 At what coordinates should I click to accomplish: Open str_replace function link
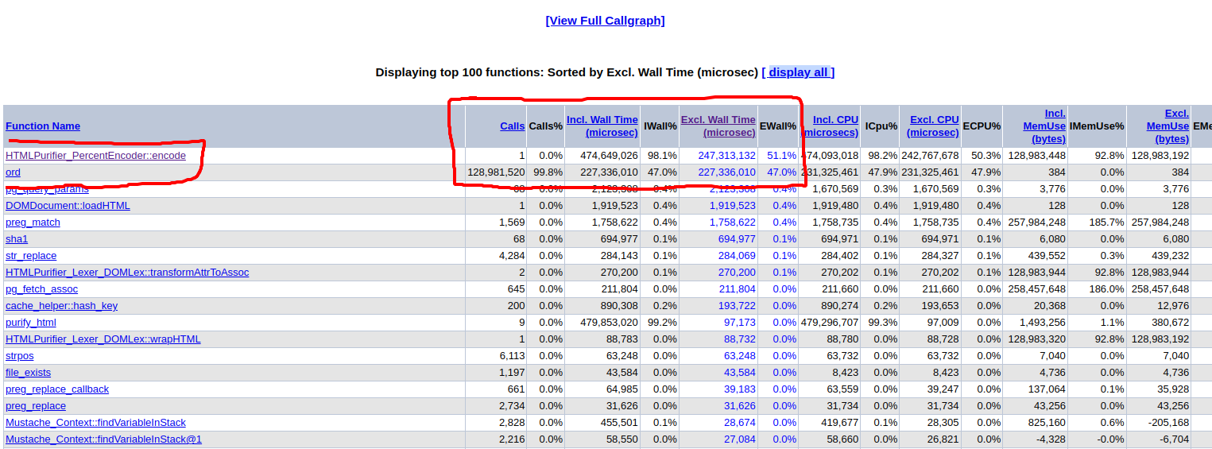[x=31, y=256]
